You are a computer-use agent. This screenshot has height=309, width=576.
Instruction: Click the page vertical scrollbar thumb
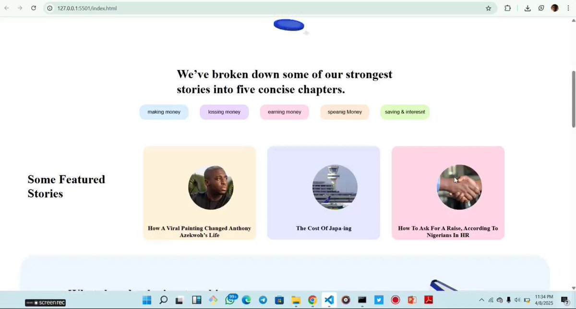(573, 99)
